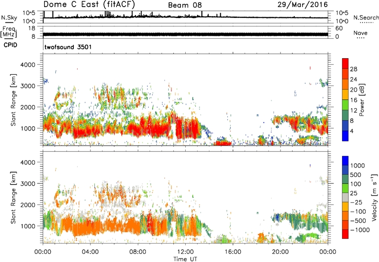Image resolution: width=379 pixels, height=262 pixels.
Task: Click the '04:00' time axis label
Action: coord(90,252)
